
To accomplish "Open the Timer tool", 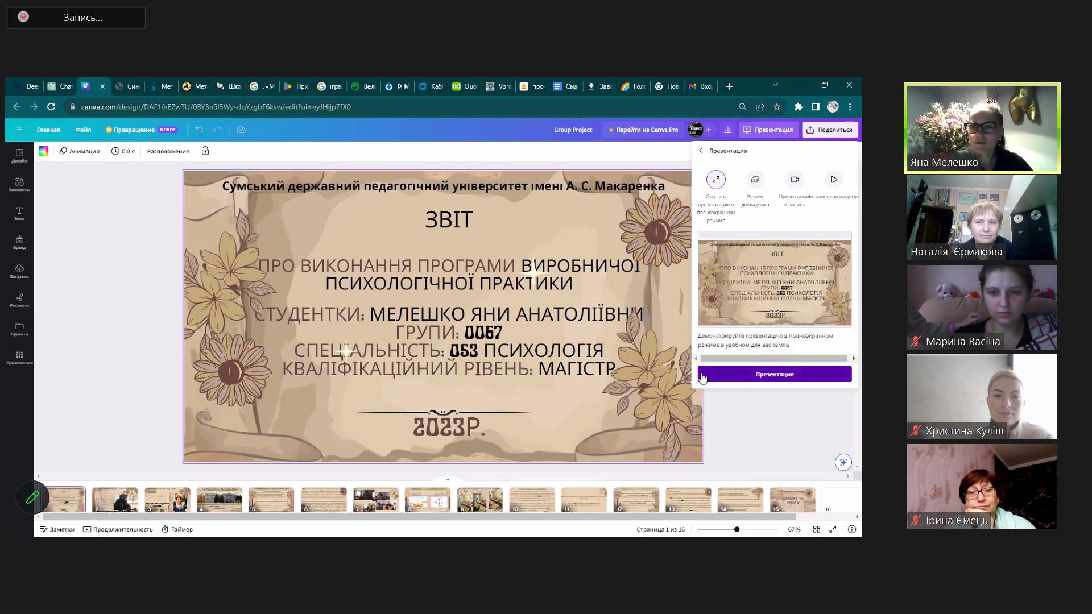I will 177,529.
